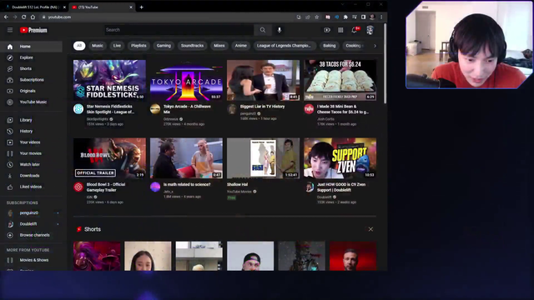This screenshot has width=534, height=300.
Task: Open the YouTube apps grid
Action: pos(340,30)
